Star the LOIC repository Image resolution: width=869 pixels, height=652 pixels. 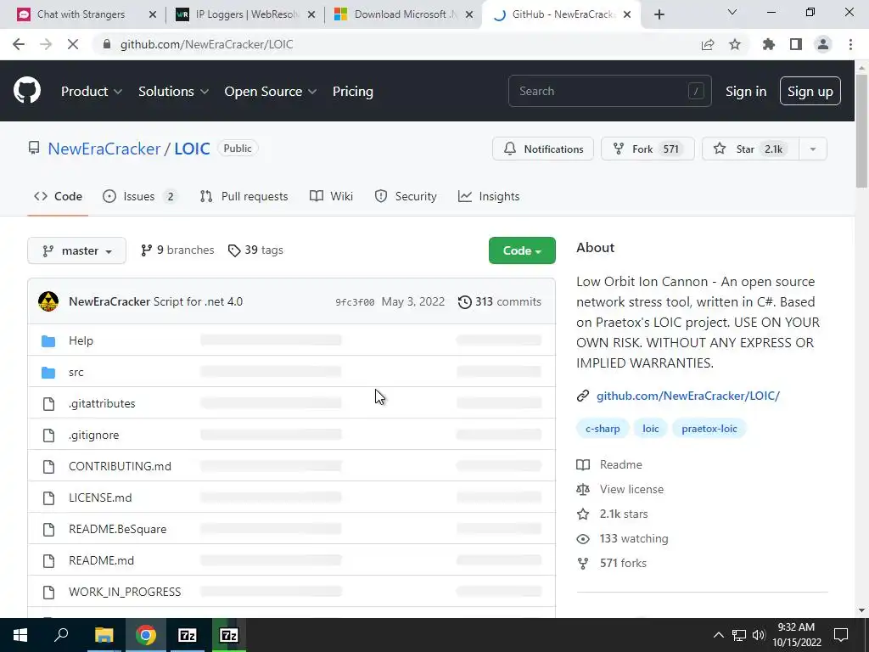(750, 149)
